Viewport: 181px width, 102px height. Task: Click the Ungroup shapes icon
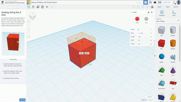(143, 7)
